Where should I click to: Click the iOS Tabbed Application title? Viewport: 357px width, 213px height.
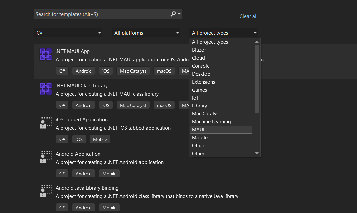pyautogui.click(x=82, y=120)
